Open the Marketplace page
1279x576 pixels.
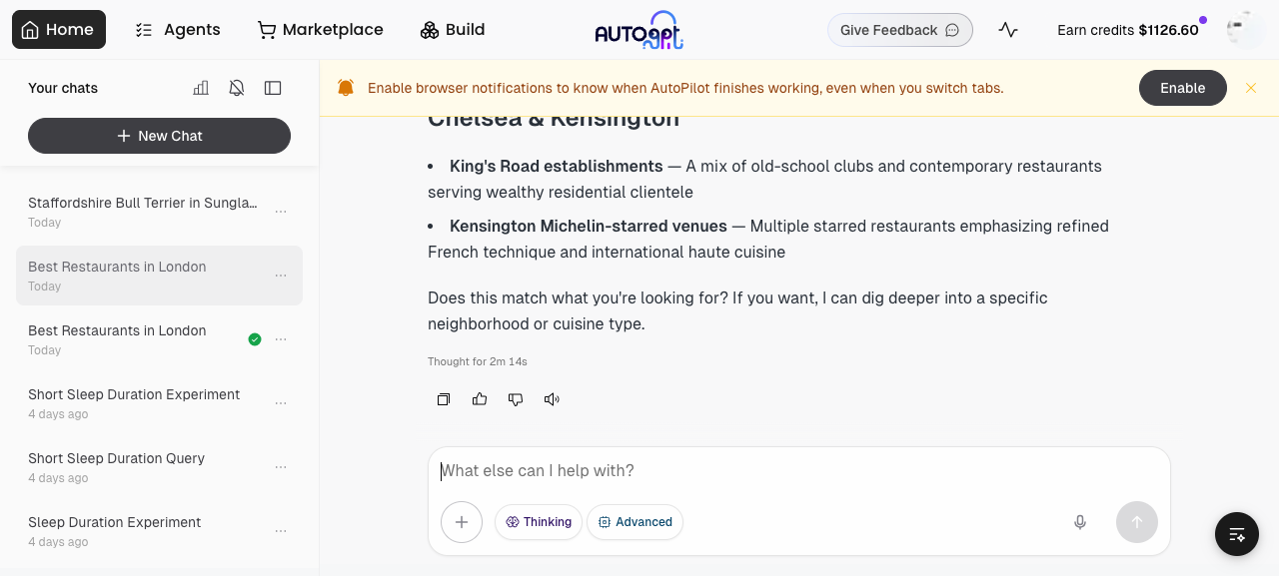[320, 30]
